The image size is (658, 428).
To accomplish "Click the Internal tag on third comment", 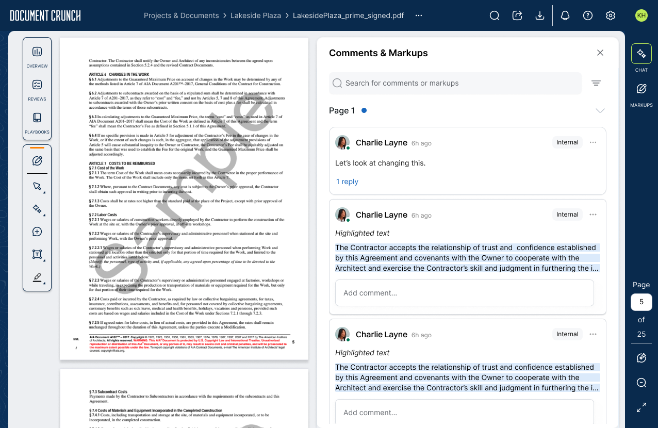I will click(x=567, y=334).
